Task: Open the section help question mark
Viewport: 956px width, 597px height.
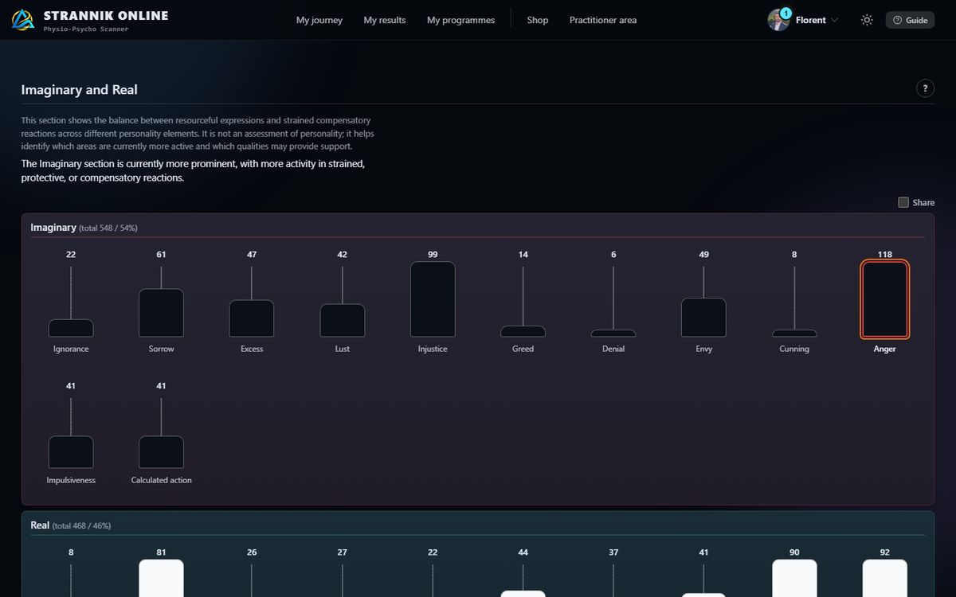Action: pyautogui.click(x=925, y=88)
